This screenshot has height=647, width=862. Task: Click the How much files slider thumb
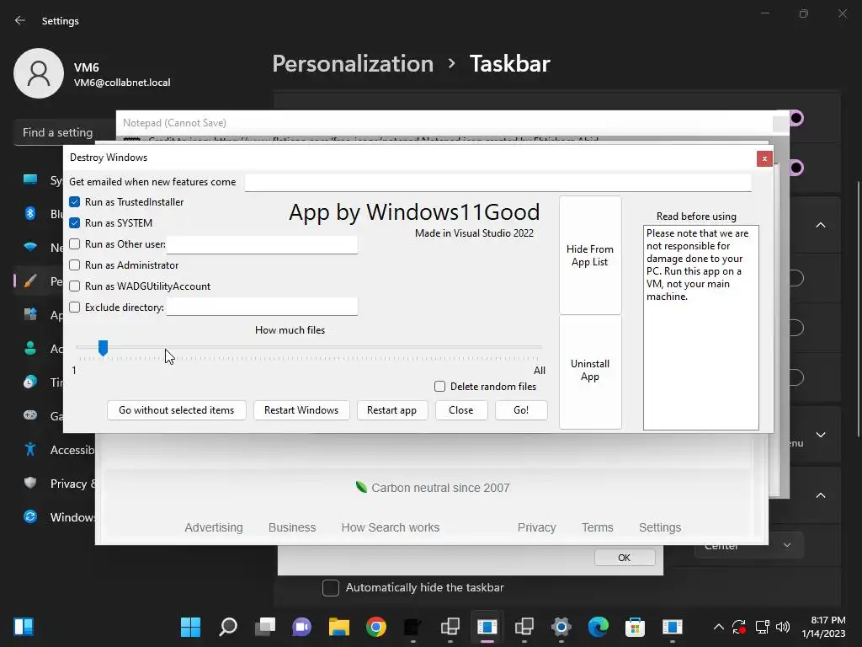(x=103, y=348)
